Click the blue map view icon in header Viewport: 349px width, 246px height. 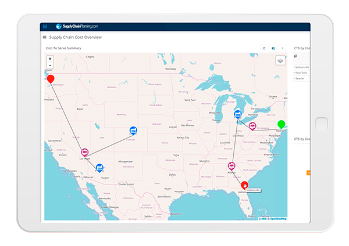click(273, 48)
